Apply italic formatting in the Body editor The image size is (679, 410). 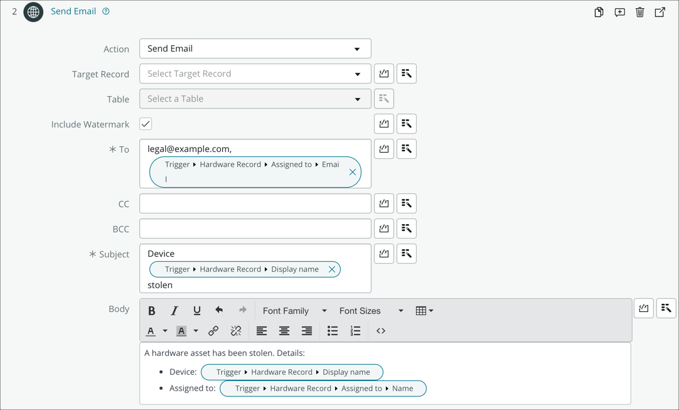point(174,310)
